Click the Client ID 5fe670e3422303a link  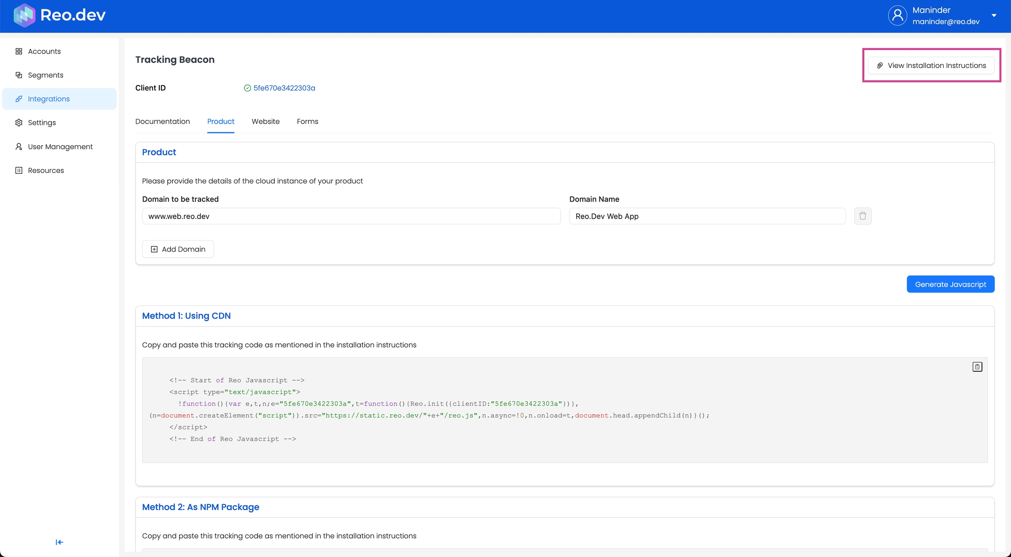[284, 88]
